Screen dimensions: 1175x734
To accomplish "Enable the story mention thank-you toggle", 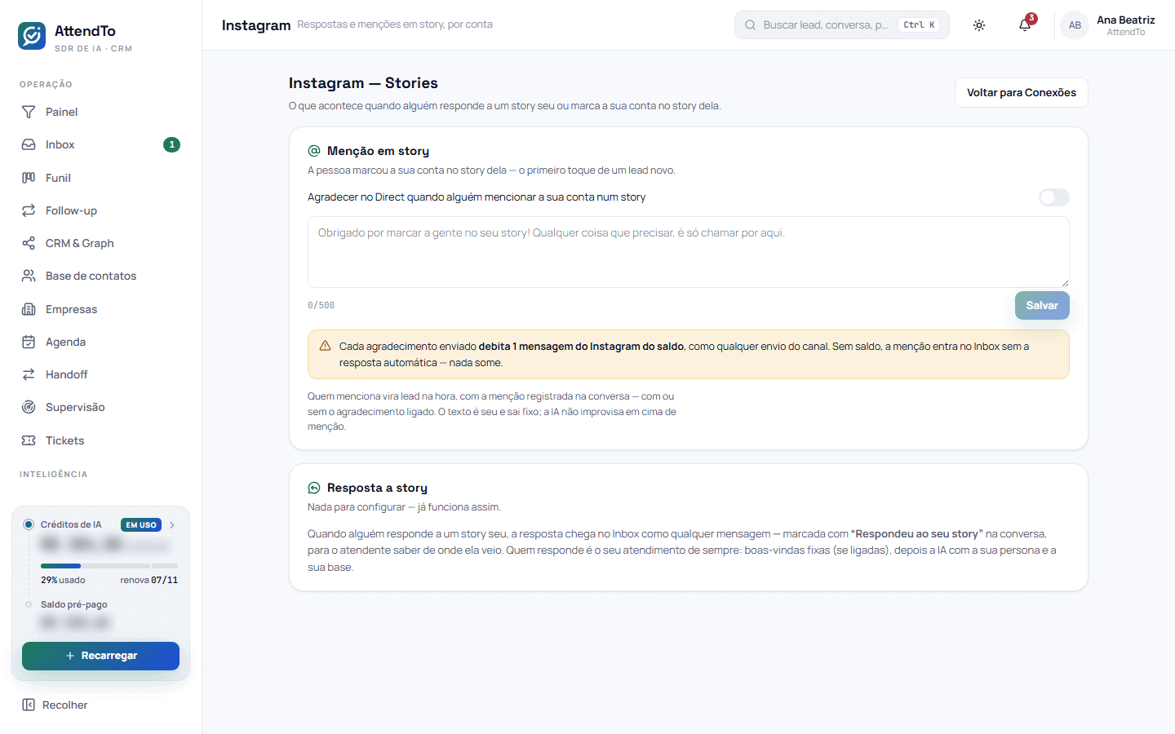I will click(x=1053, y=197).
